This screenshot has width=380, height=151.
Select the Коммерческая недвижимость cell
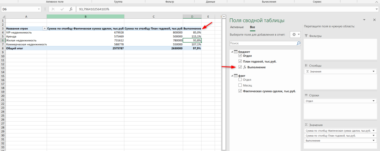click(x=26, y=44)
